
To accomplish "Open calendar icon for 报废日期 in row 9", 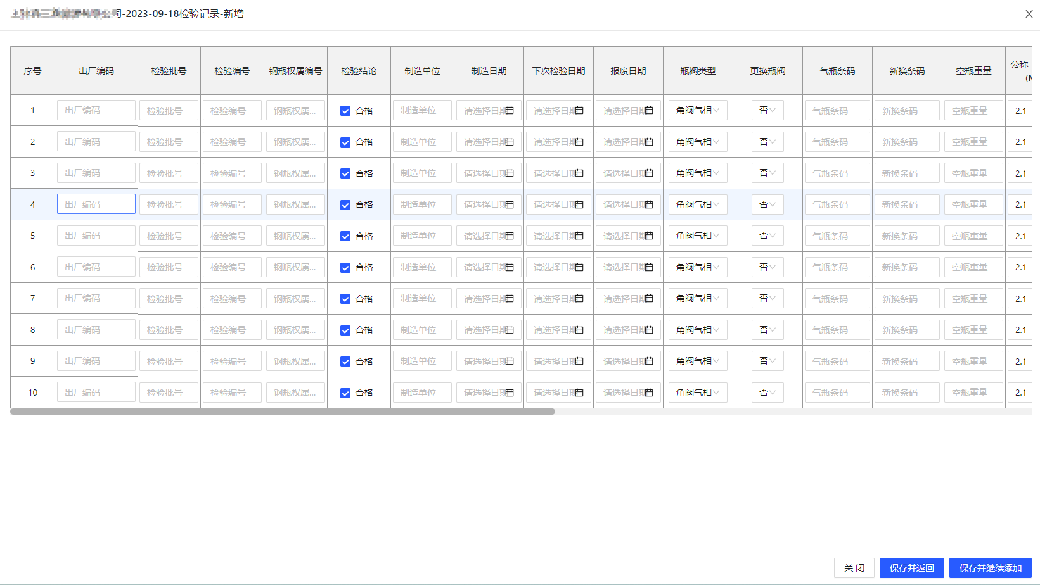I will coord(649,361).
